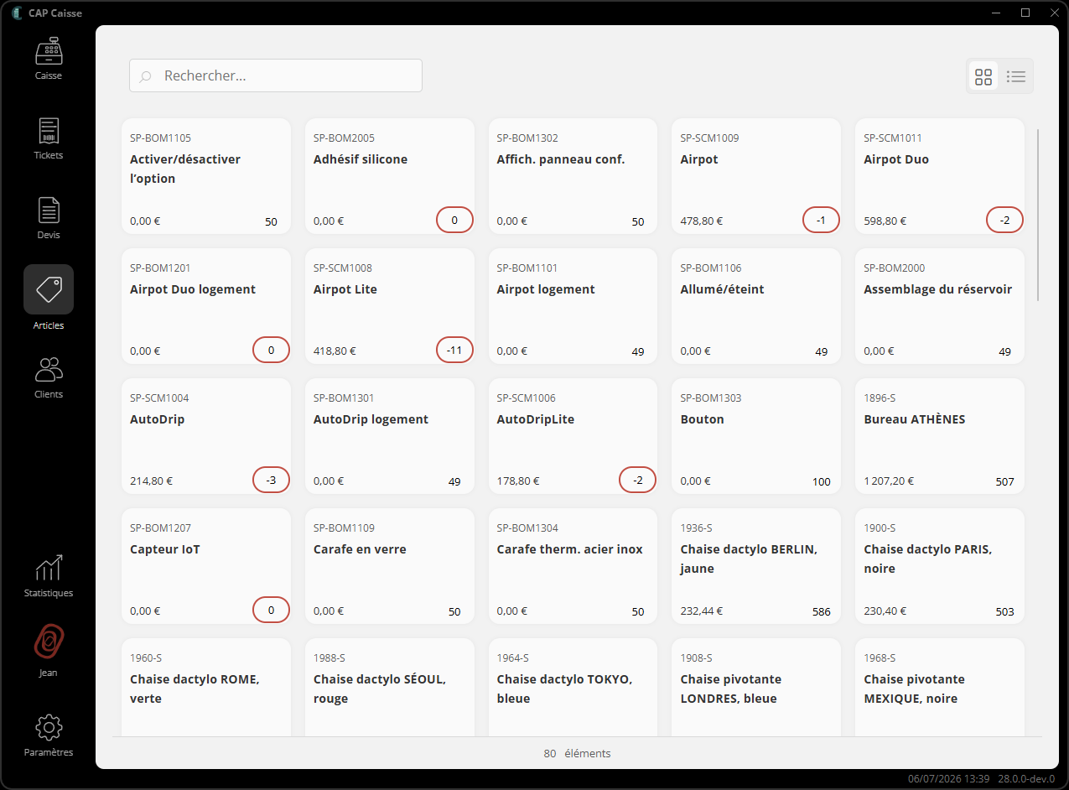Open the Statistiques chart icon
Viewport: 1069px width, 790px height.
(x=49, y=568)
